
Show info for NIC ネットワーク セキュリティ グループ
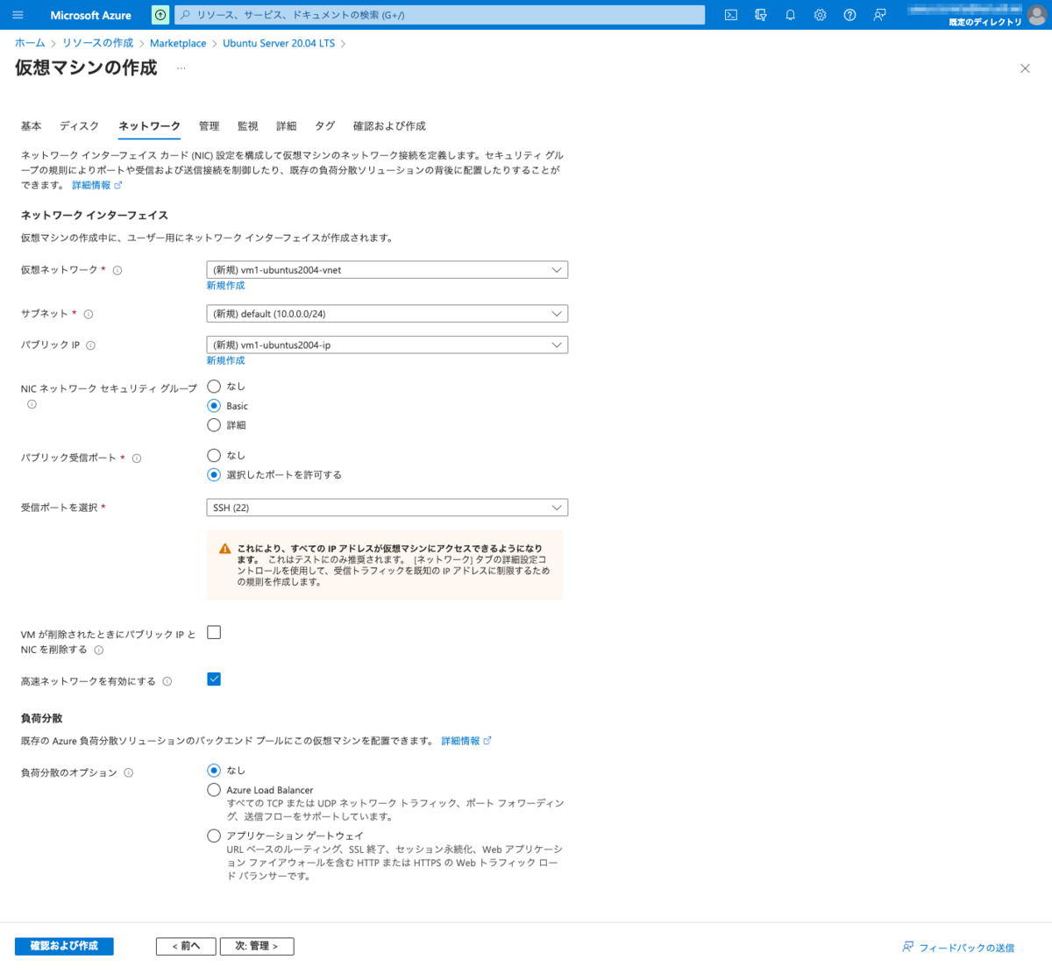(x=32, y=404)
